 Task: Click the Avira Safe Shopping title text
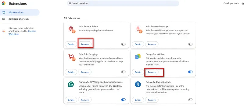(x=88, y=54)
